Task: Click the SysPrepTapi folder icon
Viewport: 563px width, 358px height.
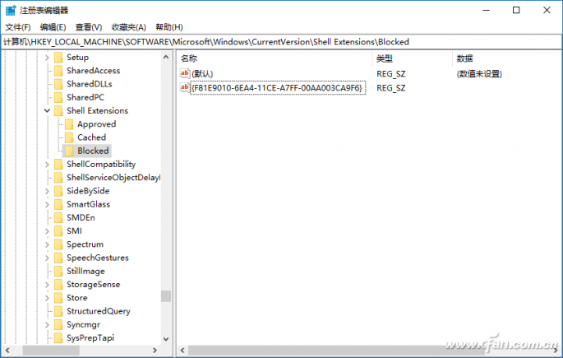Action: click(58, 338)
